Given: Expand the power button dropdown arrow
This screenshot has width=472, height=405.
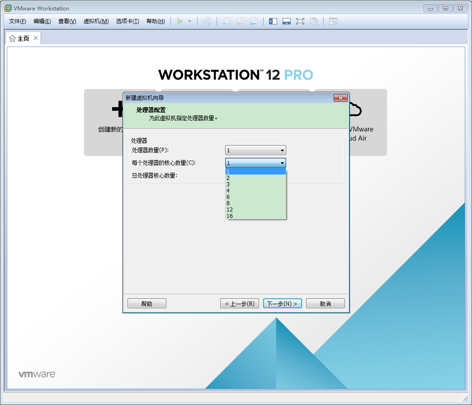Looking at the screenshot, I should tap(189, 21).
